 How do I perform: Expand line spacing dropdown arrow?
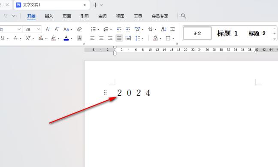point(143,38)
